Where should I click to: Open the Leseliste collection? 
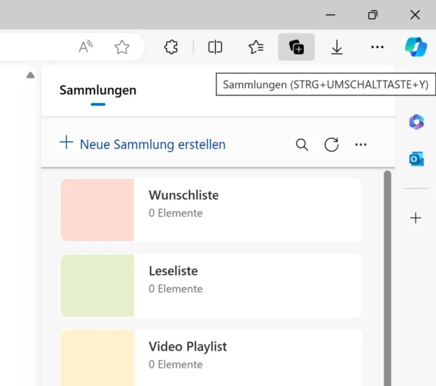(x=211, y=286)
